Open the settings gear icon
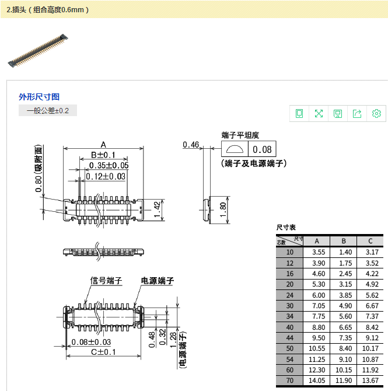Viewport: 388px width, 391px height. point(376,113)
